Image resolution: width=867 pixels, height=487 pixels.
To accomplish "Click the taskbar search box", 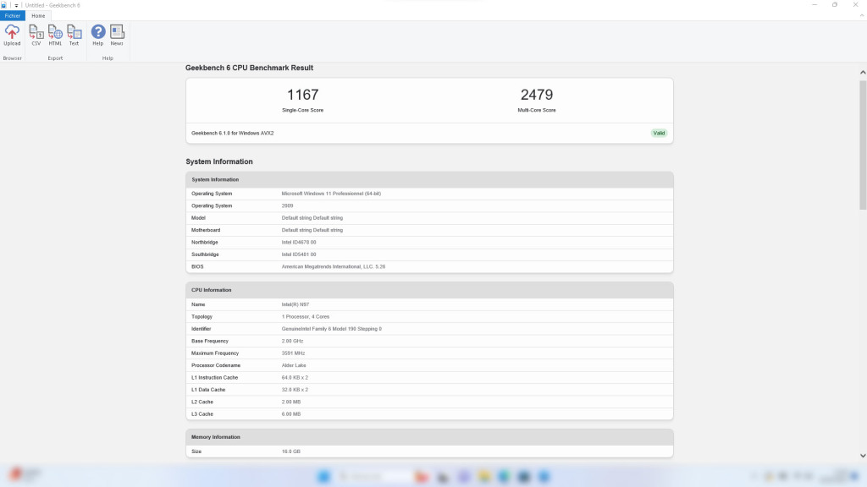I will point(375,476).
